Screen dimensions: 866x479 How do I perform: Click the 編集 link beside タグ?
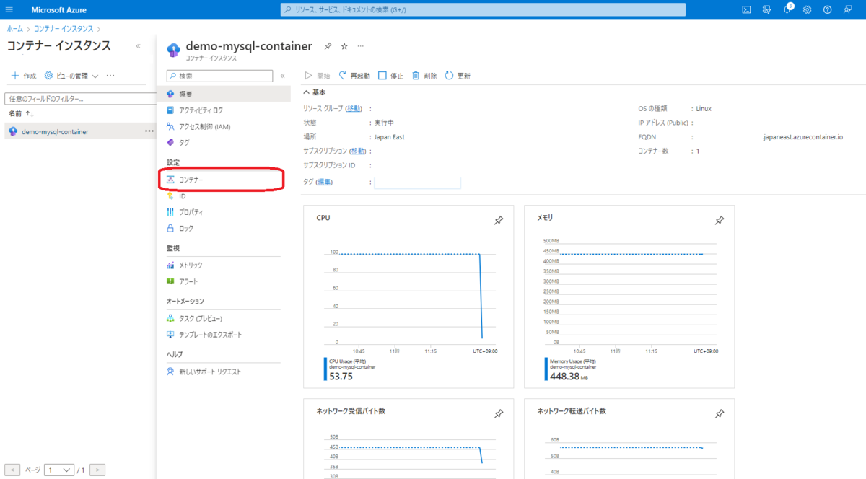tap(325, 182)
